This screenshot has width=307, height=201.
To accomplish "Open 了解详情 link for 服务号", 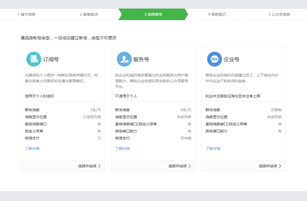I will point(122,149).
